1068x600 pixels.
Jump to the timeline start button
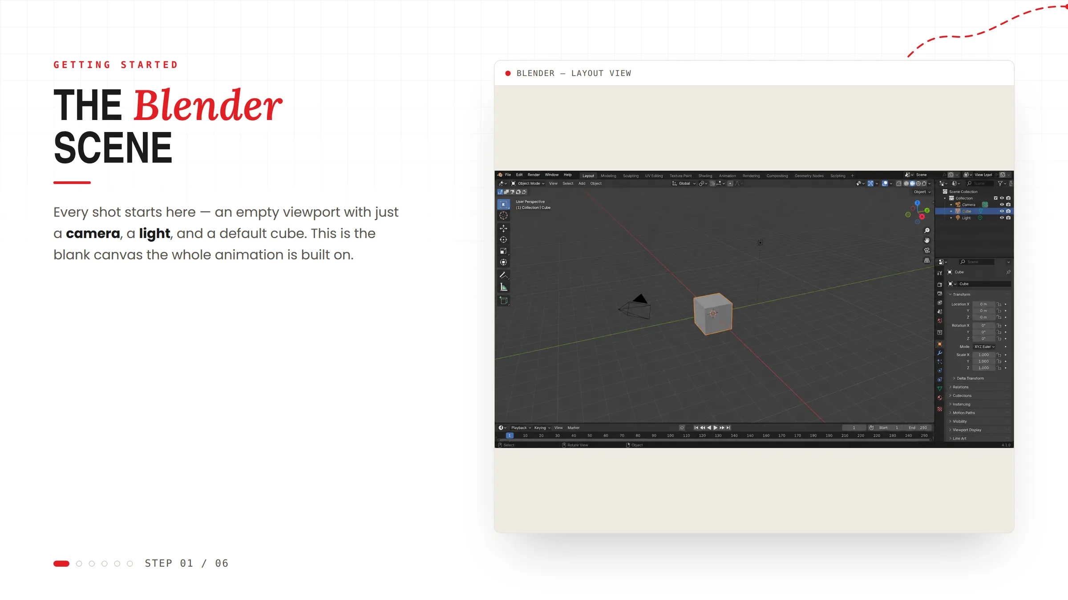coord(696,428)
